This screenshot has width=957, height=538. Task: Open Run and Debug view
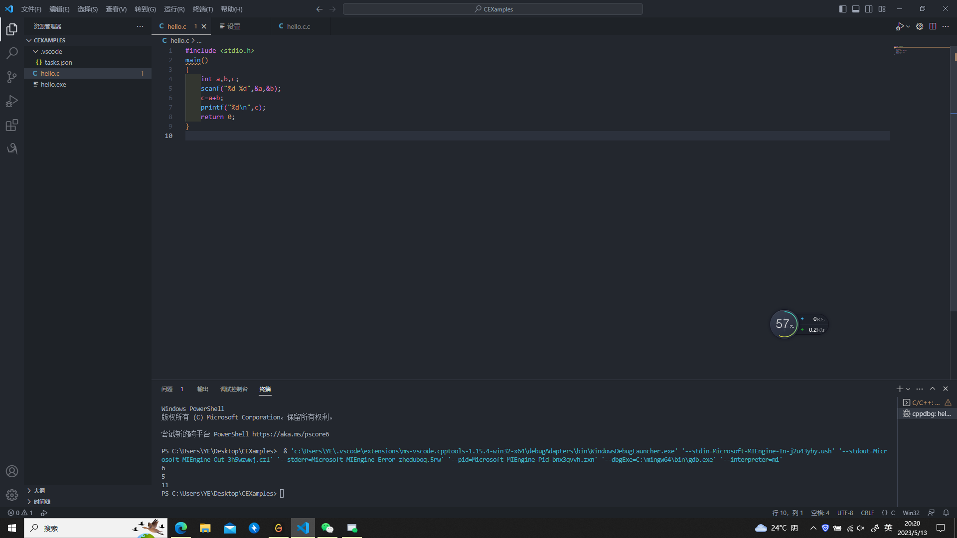[12, 101]
